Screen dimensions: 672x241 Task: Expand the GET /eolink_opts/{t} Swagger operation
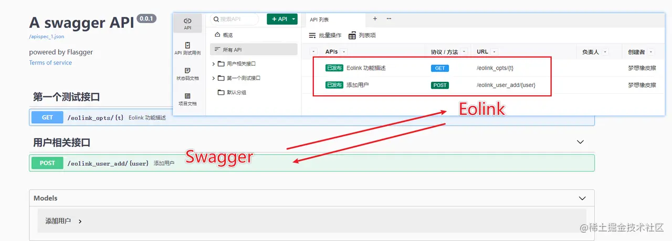(312, 118)
